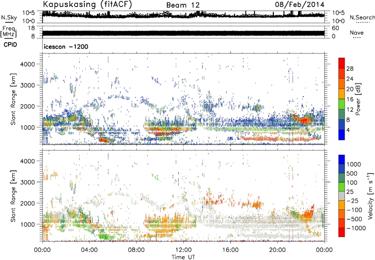Screen dimensions: 375x260
Task: Click the black frequency band in top panel
Action: click(183, 33)
